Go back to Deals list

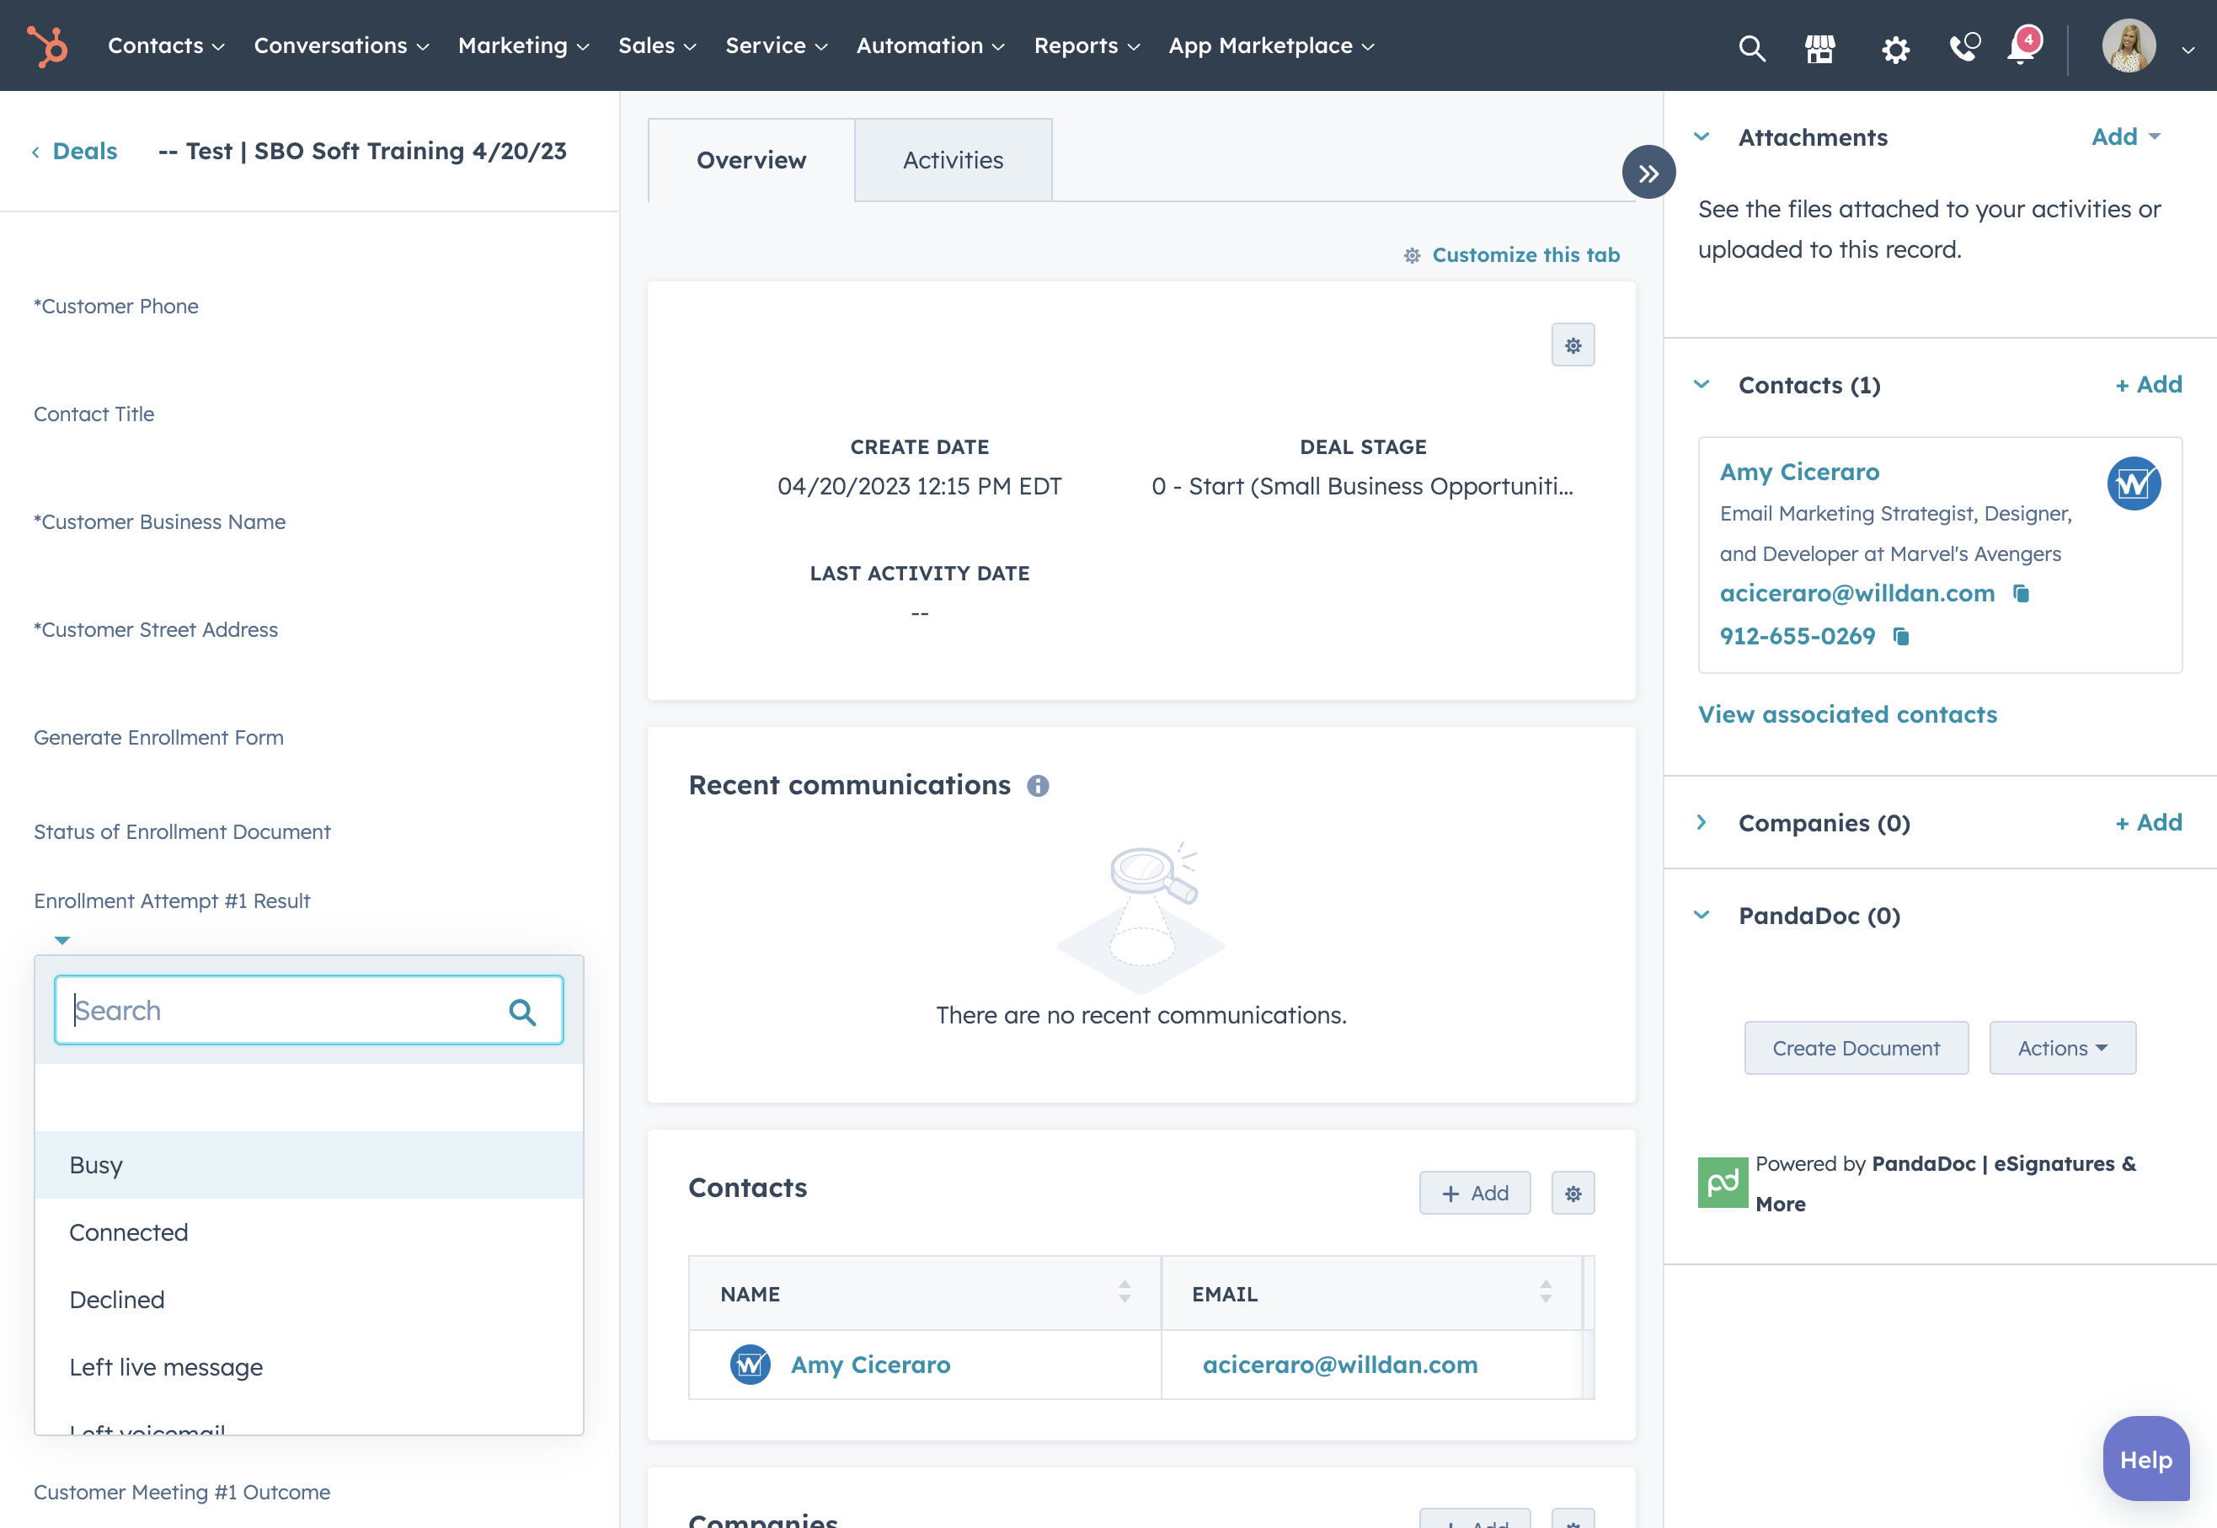tap(75, 152)
